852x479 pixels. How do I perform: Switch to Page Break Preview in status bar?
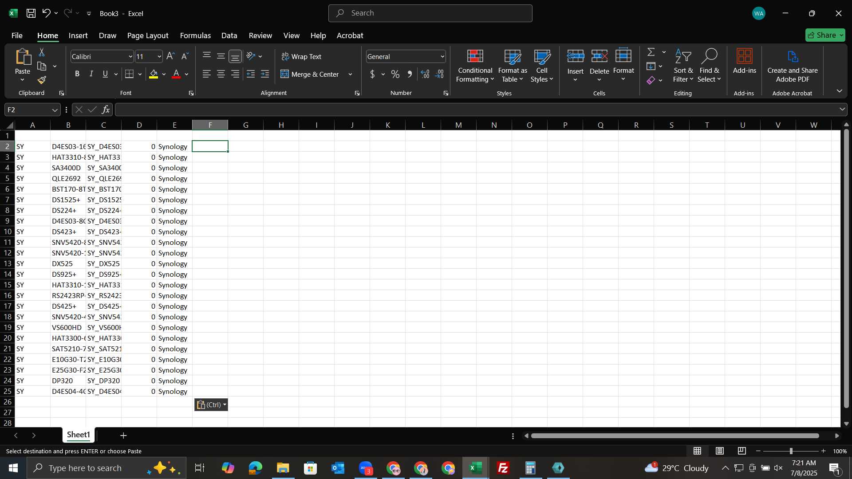pos(742,451)
